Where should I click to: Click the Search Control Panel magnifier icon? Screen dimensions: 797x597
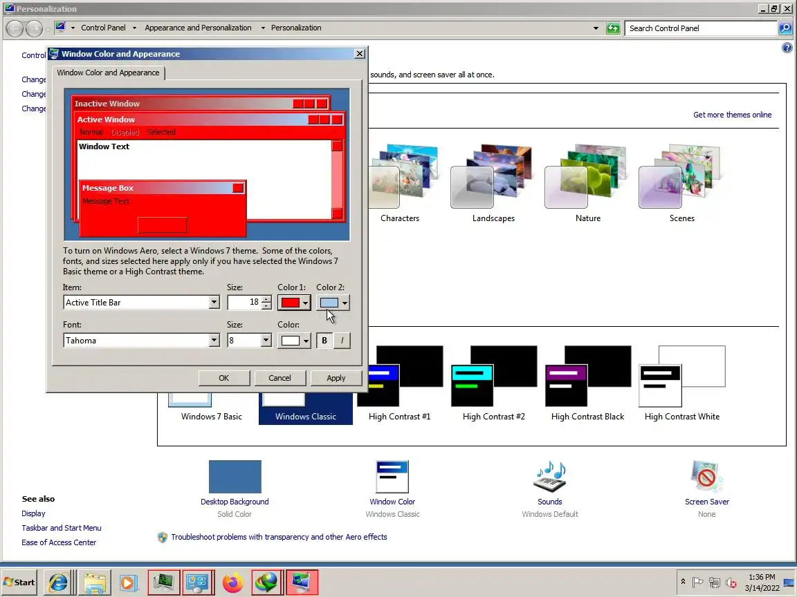pos(785,28)
